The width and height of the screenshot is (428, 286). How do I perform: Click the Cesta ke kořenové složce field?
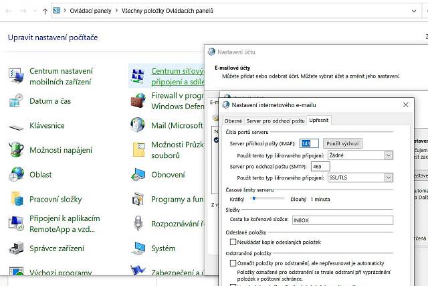(342, 220)
